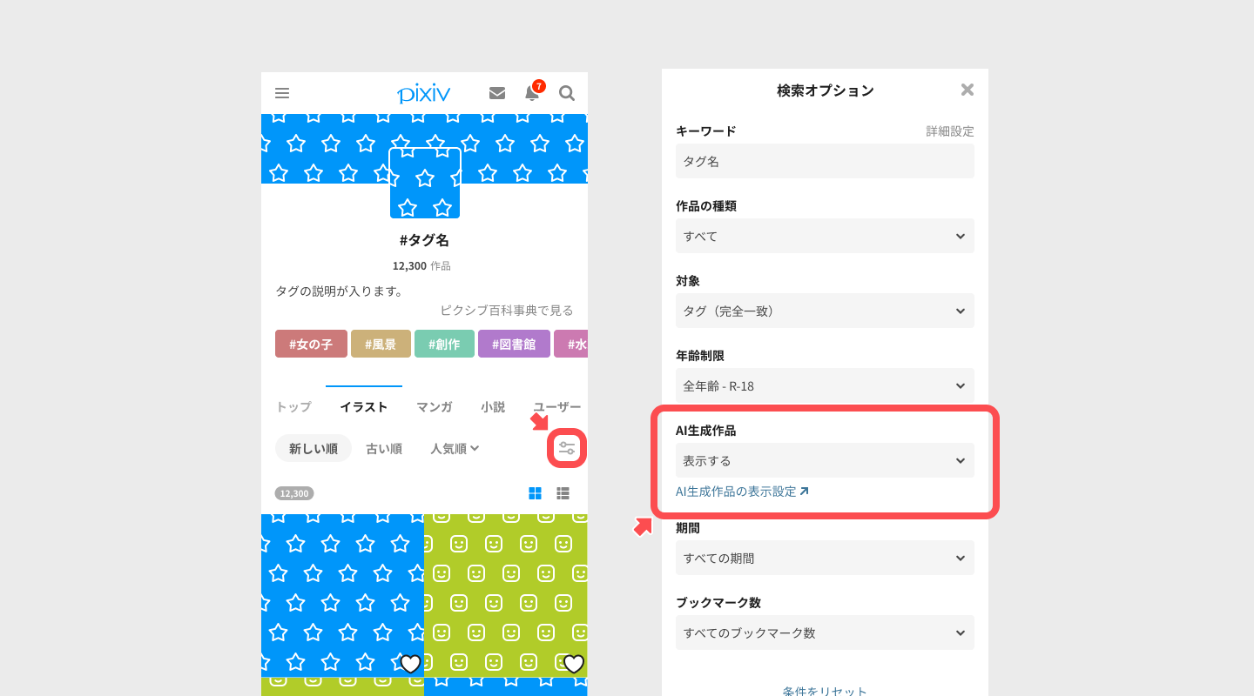Open the tag's star profile image

tap(425, 183)
